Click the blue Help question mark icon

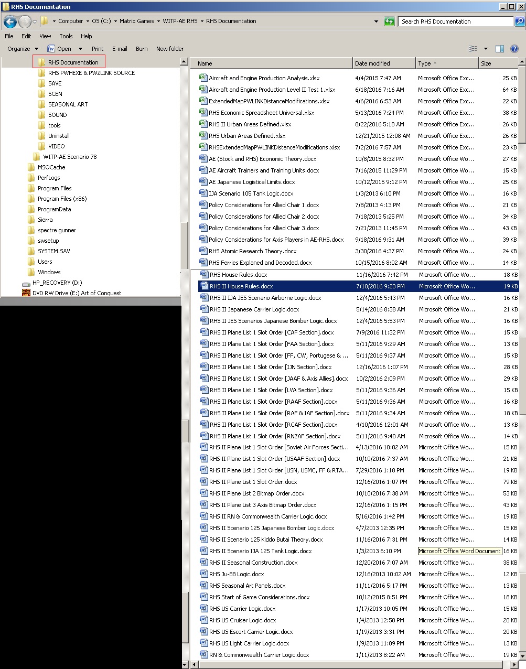[x=514, y=49]
